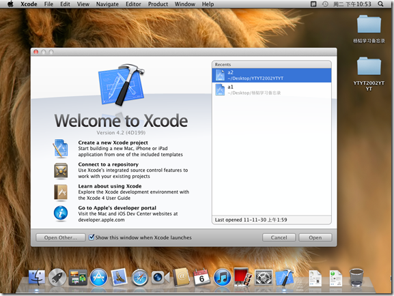
Task: Click the Connect to a repository vault icon
Action: 61,171
